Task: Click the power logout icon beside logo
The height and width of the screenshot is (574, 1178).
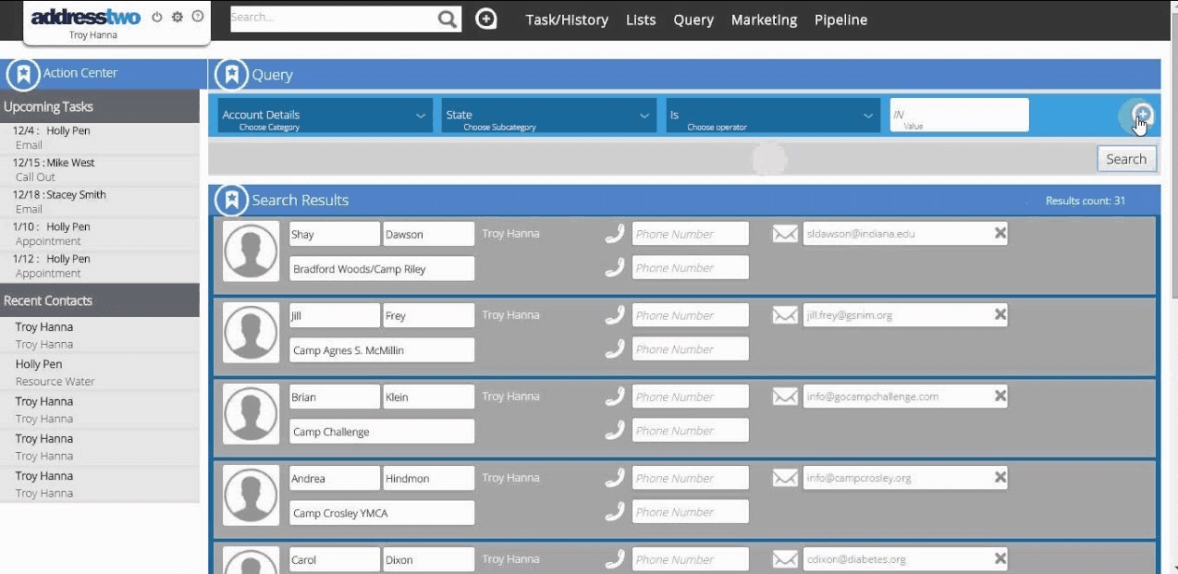Action: (x=157, y=17)
